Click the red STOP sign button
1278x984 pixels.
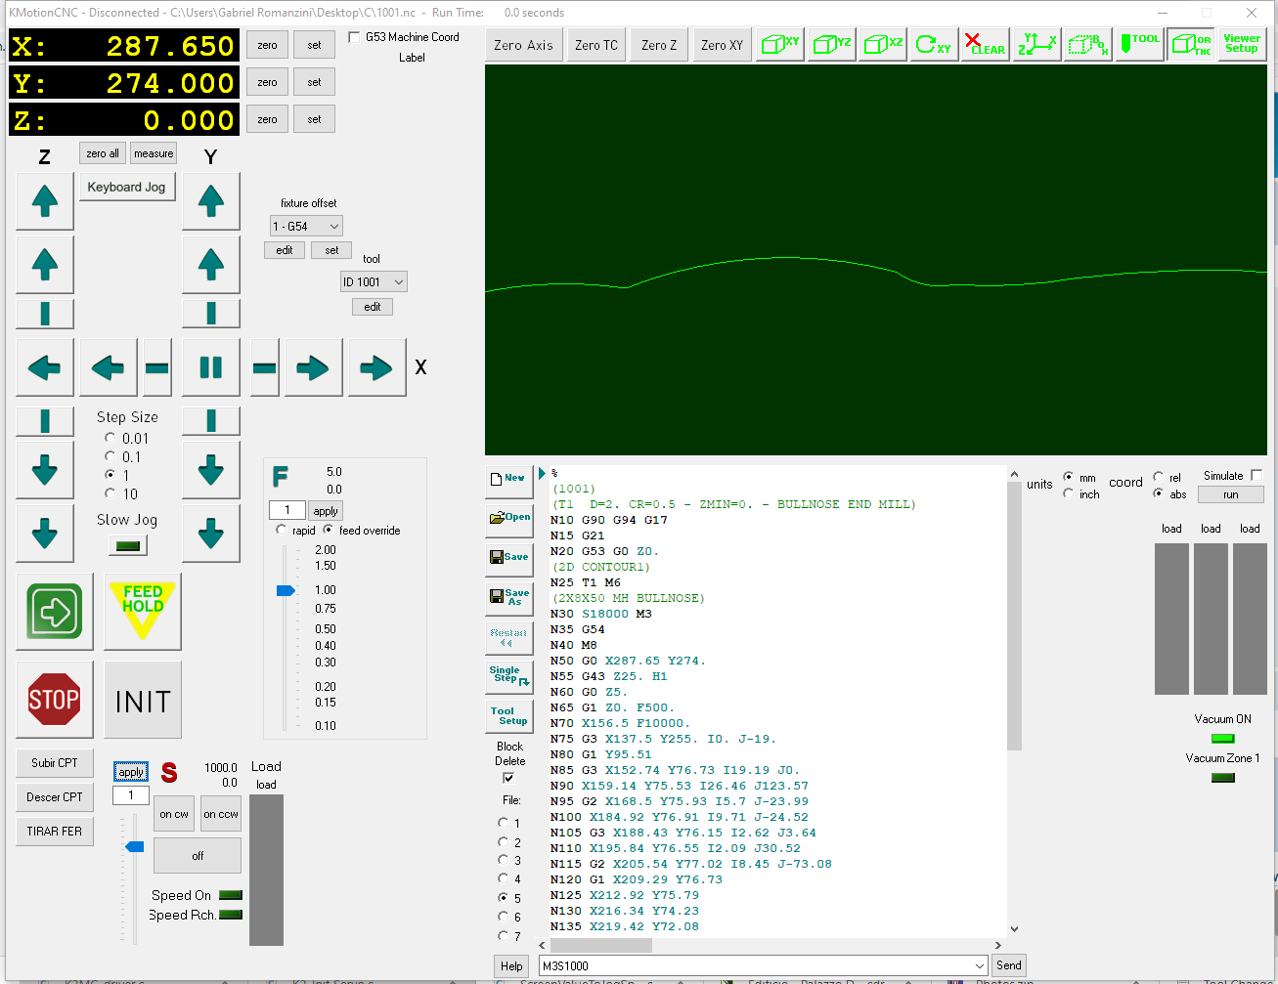click(54, 699)
